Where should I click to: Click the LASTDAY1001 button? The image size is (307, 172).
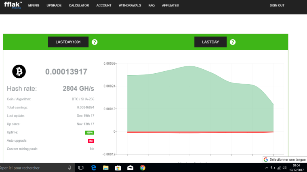coord(68,42)
